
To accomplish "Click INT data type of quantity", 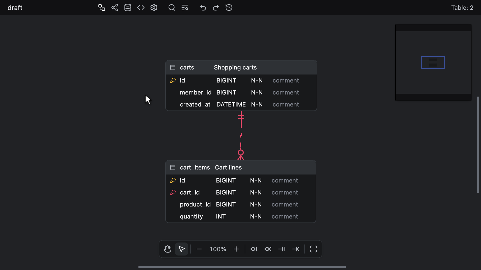I will (221, 216).
